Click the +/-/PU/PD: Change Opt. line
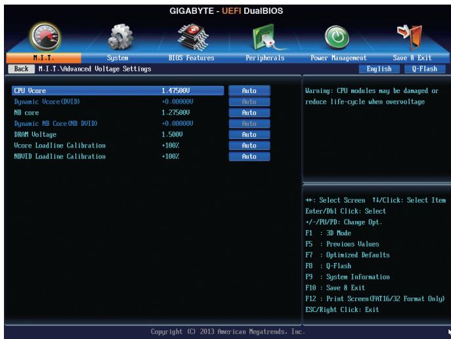The width and height of the screenshot is (451, 339). click(x=344, y=222)
